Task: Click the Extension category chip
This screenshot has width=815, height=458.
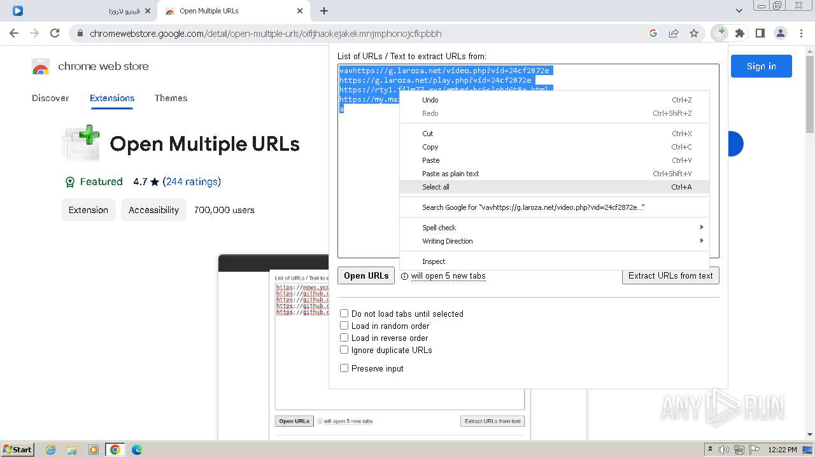Action: [89, 210]
